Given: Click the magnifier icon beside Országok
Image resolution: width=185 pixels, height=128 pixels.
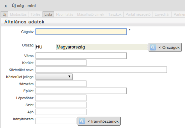Looking at the screenshot, I should click(153, 47).
